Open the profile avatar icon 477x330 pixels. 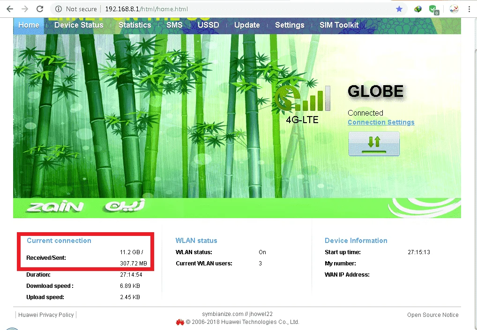coord(454,9)
